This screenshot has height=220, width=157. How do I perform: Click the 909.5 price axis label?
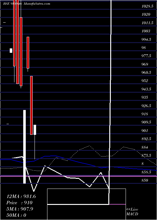coord(146,122)
